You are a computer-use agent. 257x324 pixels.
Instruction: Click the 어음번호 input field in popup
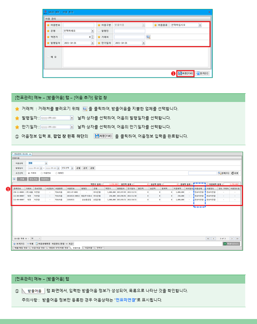(79, 25)
